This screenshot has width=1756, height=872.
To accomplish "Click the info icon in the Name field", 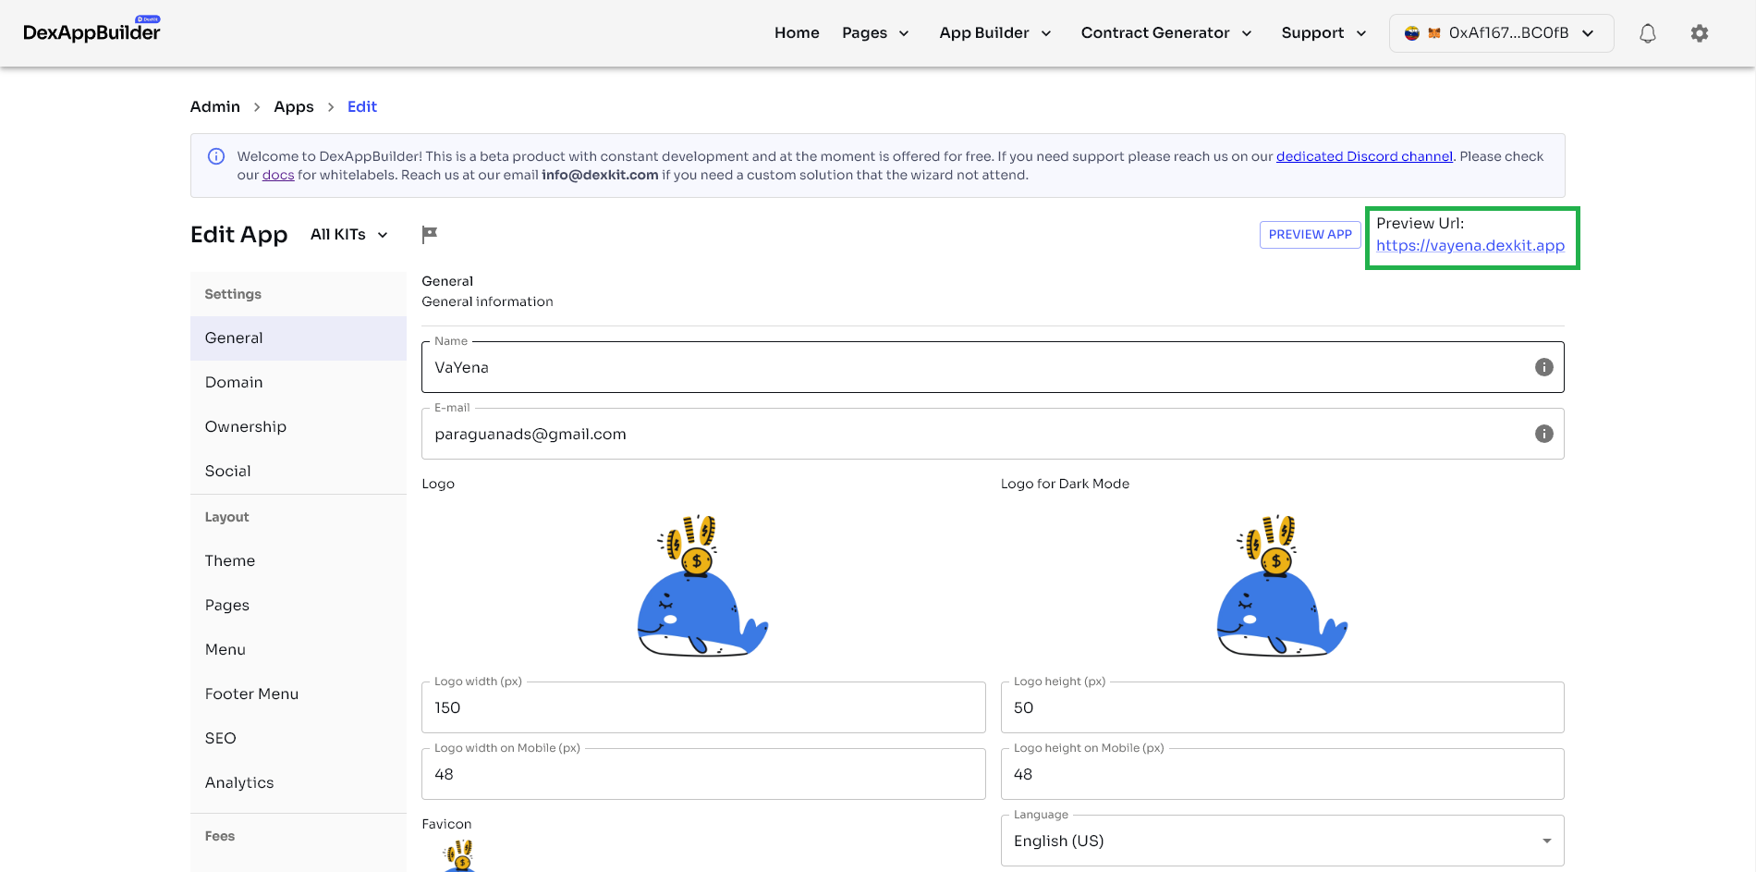I will tap(1543, 367).
